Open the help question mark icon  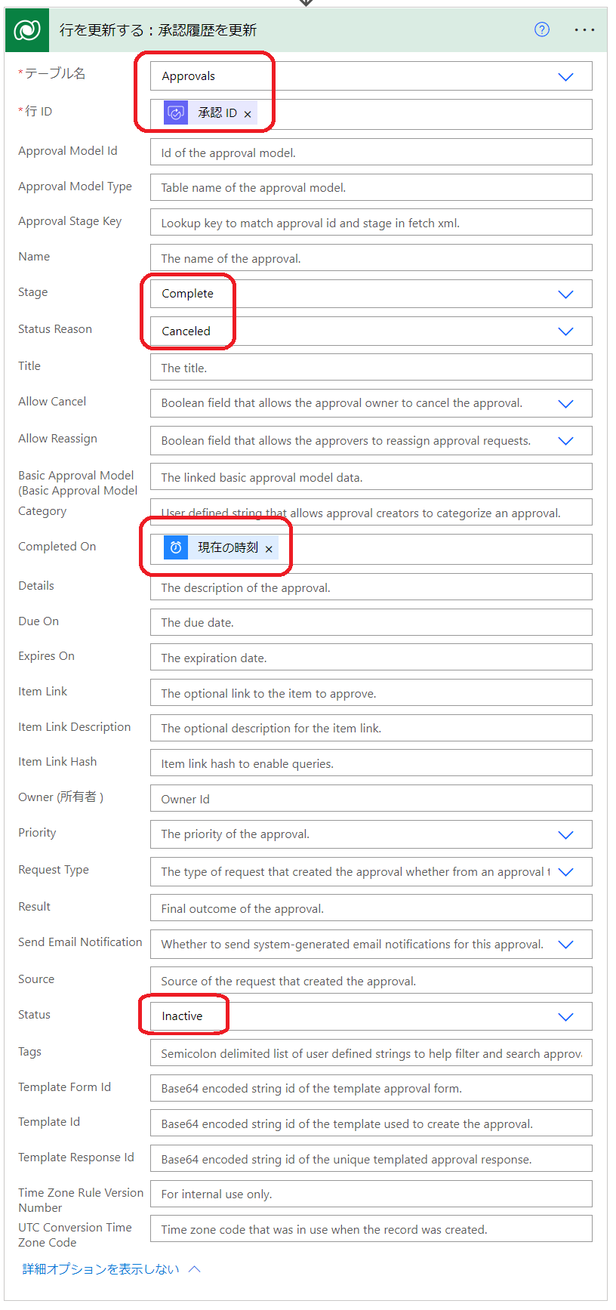(x=542, y=29)
